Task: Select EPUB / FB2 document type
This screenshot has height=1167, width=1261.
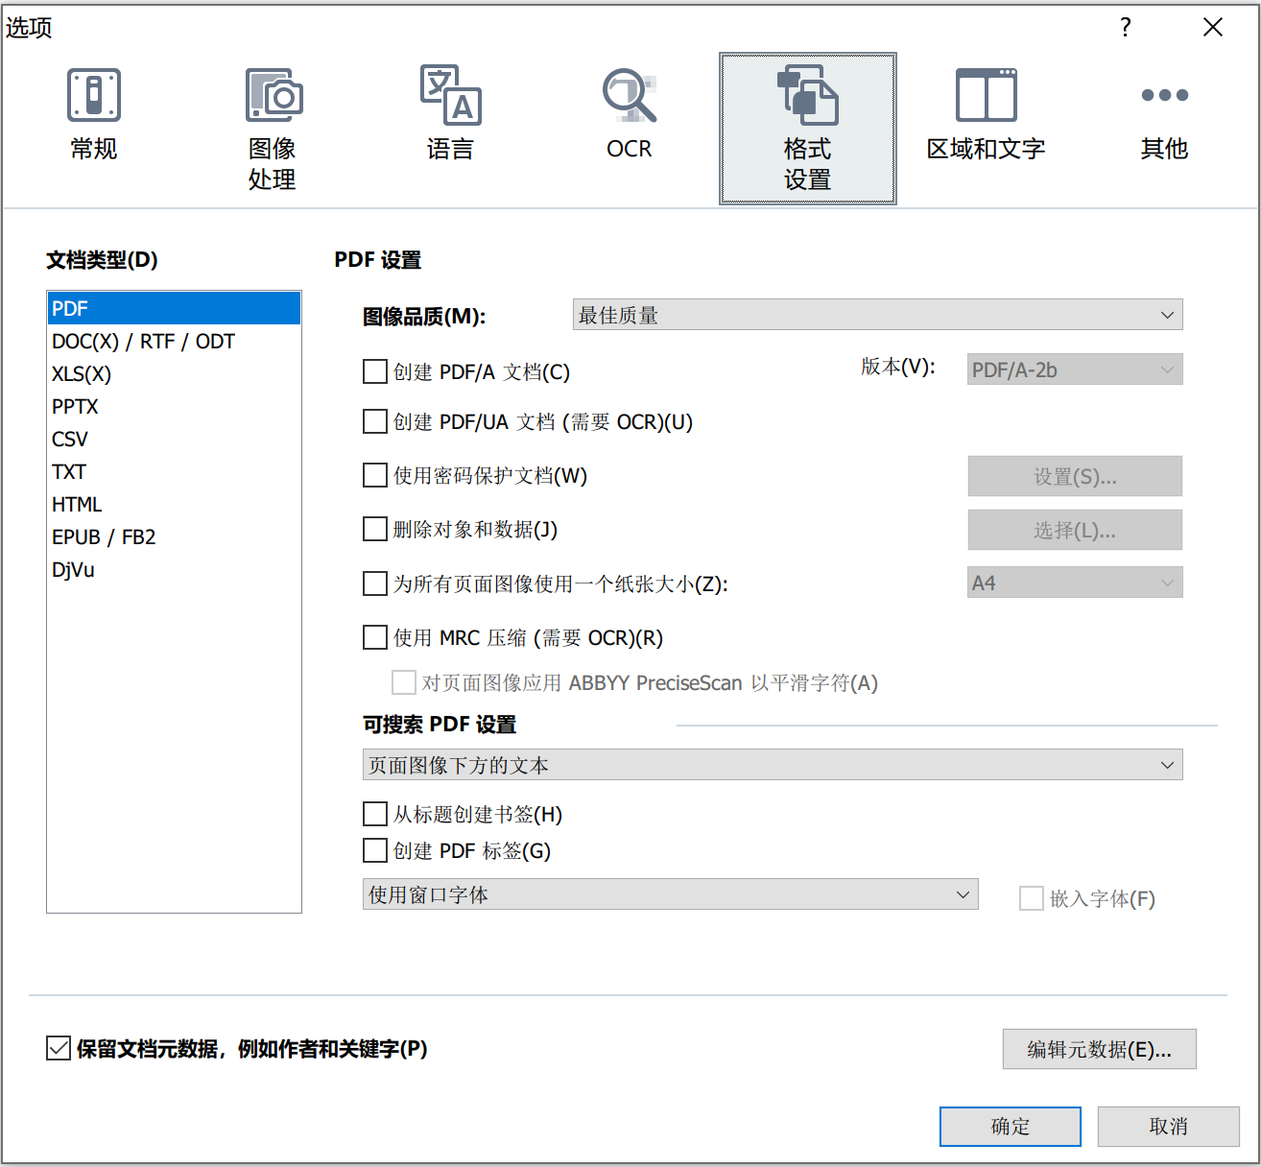Action: 174,536
